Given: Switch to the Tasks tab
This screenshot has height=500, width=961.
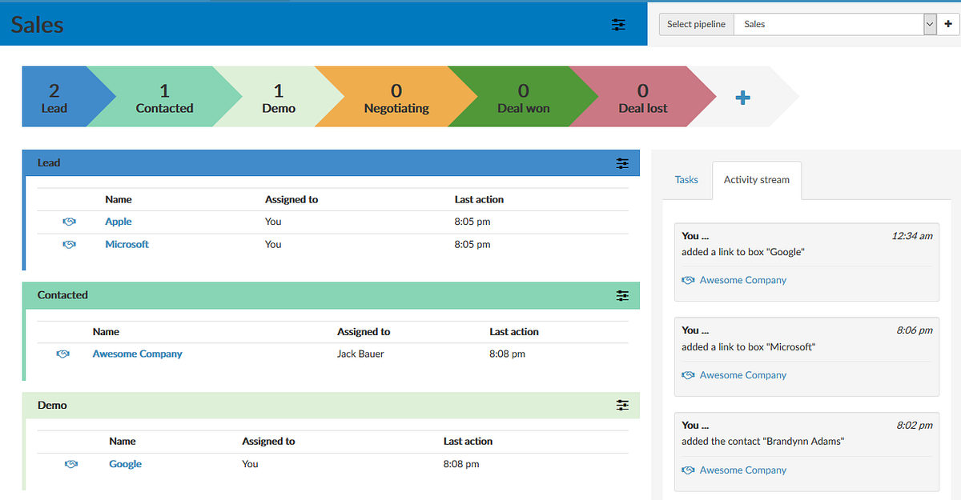Looking at the screenshot, I should click(686, 180).
